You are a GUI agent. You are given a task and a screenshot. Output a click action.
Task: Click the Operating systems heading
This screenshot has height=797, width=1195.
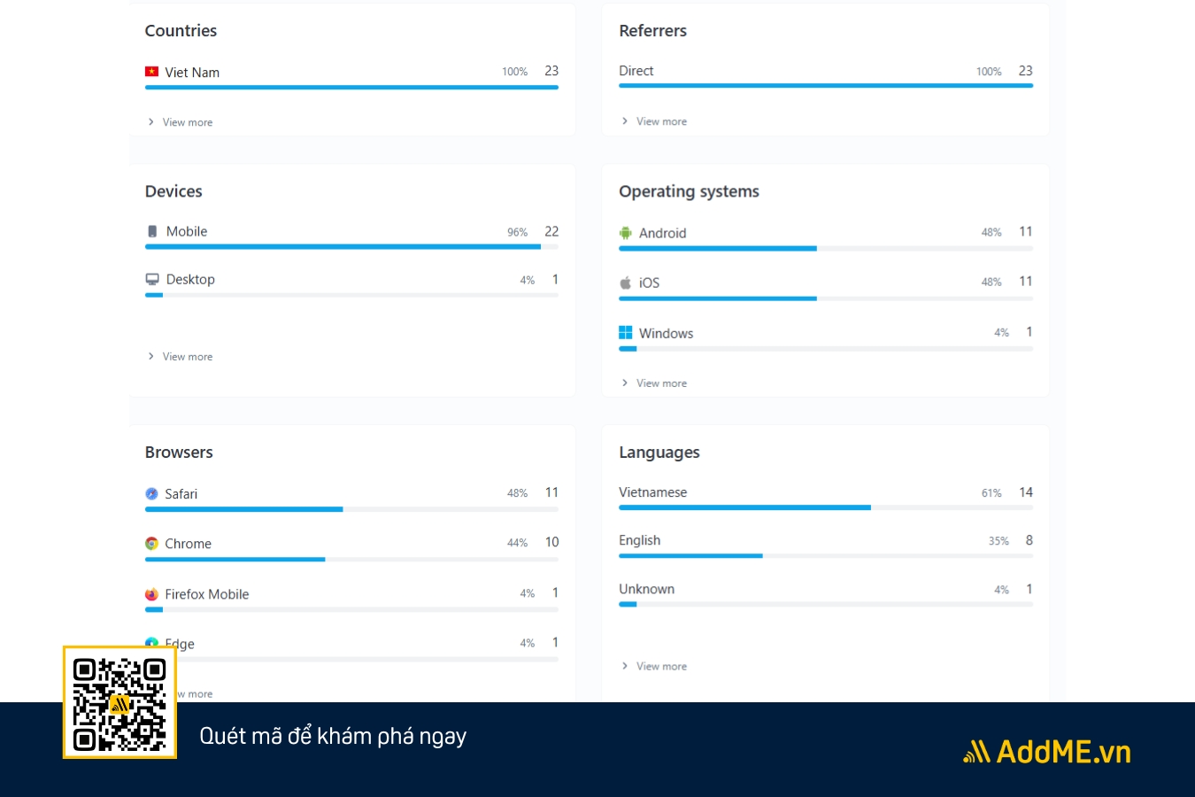tap(690, 191)
